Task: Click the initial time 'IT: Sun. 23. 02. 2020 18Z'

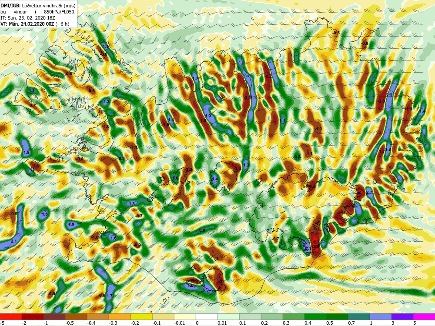Action: coord(27,18)
